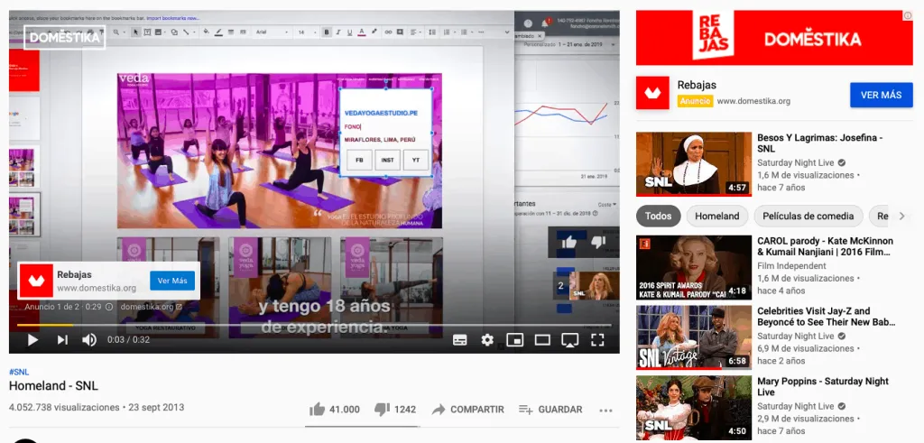Enter fullscreen with the fullscreen icon

point(597,340)
